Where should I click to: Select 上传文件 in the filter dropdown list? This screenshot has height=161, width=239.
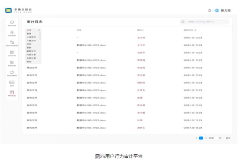pyautogui.click(x=31, y=37)
